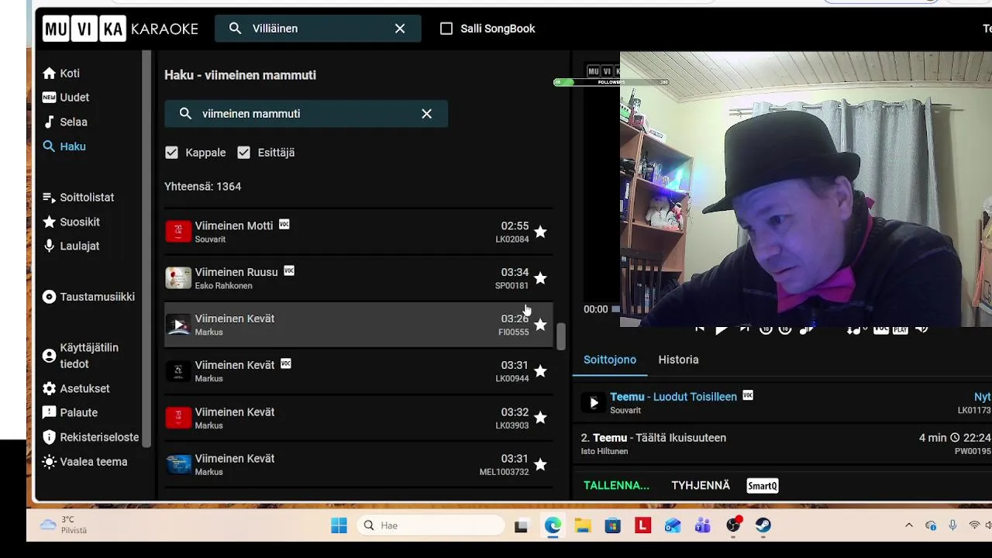This screenshot has width=992, height=558.
Task: Click the Viimeinen Ruusu album thumbnail
Action: 178,278
